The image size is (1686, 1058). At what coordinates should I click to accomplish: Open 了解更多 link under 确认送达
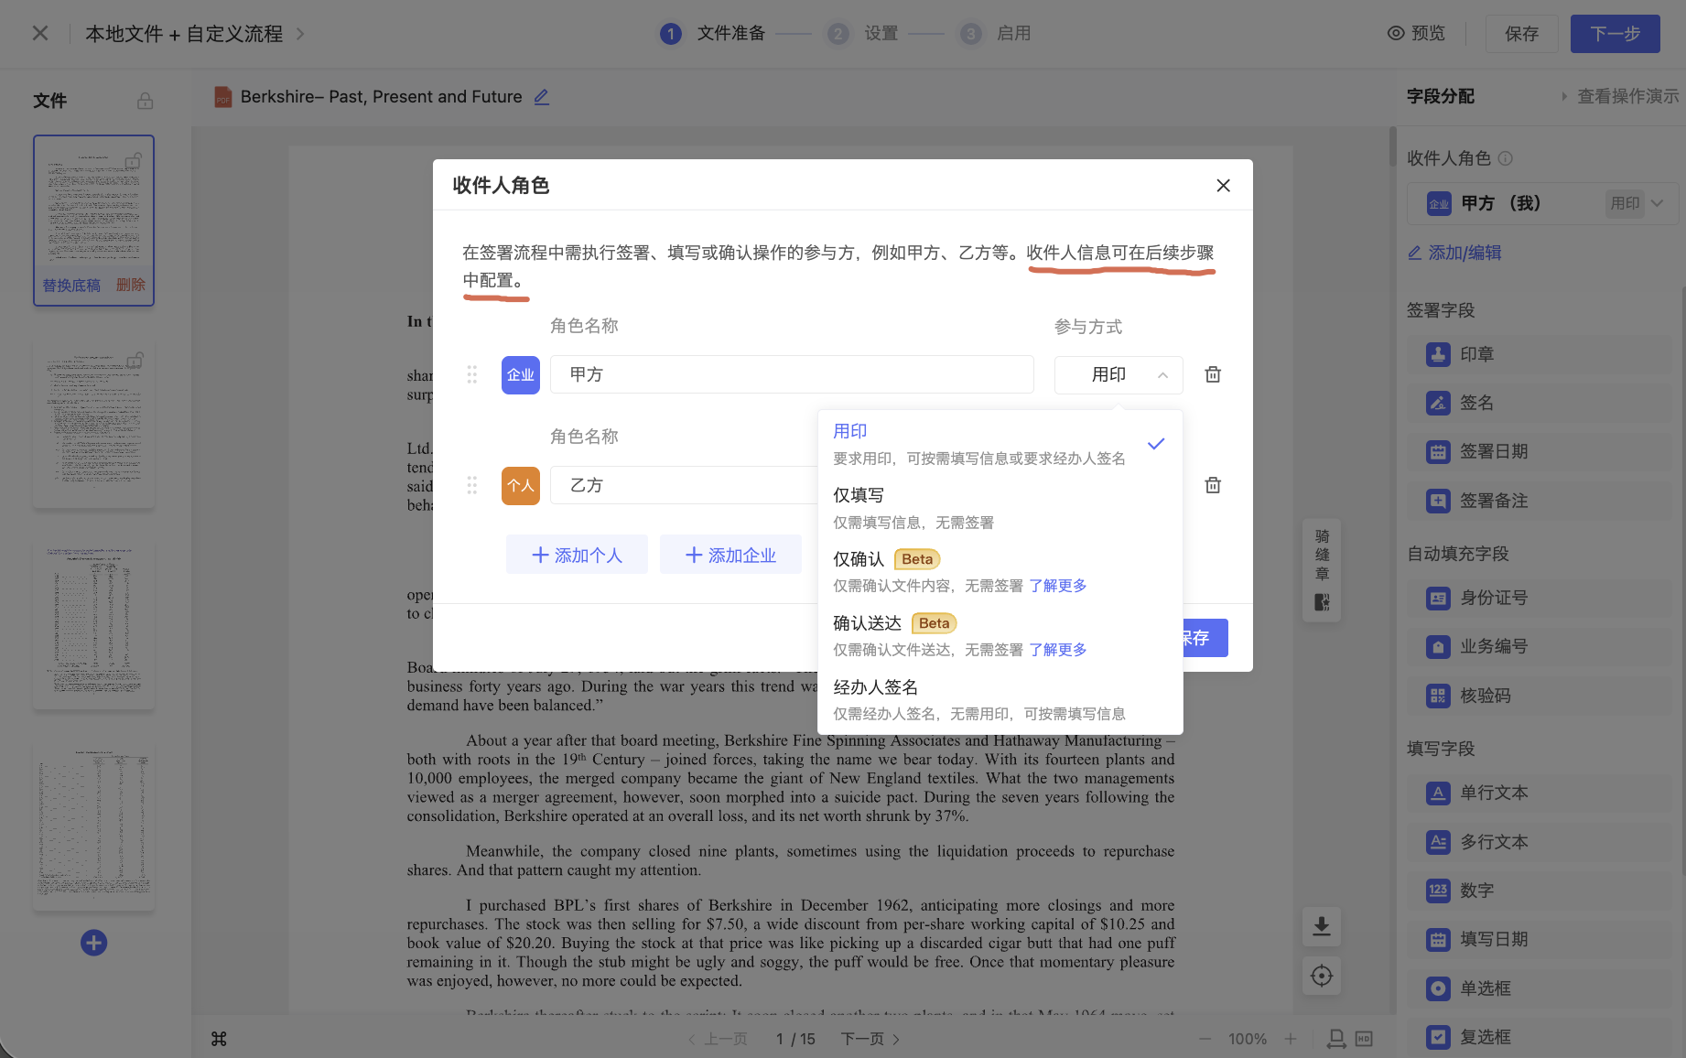click(x=1057, y=650)
